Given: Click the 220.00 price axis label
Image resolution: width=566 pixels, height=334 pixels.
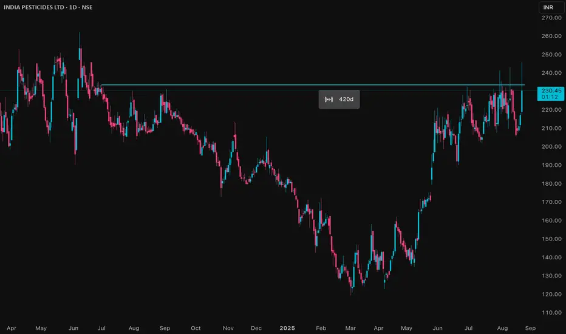Looking at the screenshot, I should [551, 110].
